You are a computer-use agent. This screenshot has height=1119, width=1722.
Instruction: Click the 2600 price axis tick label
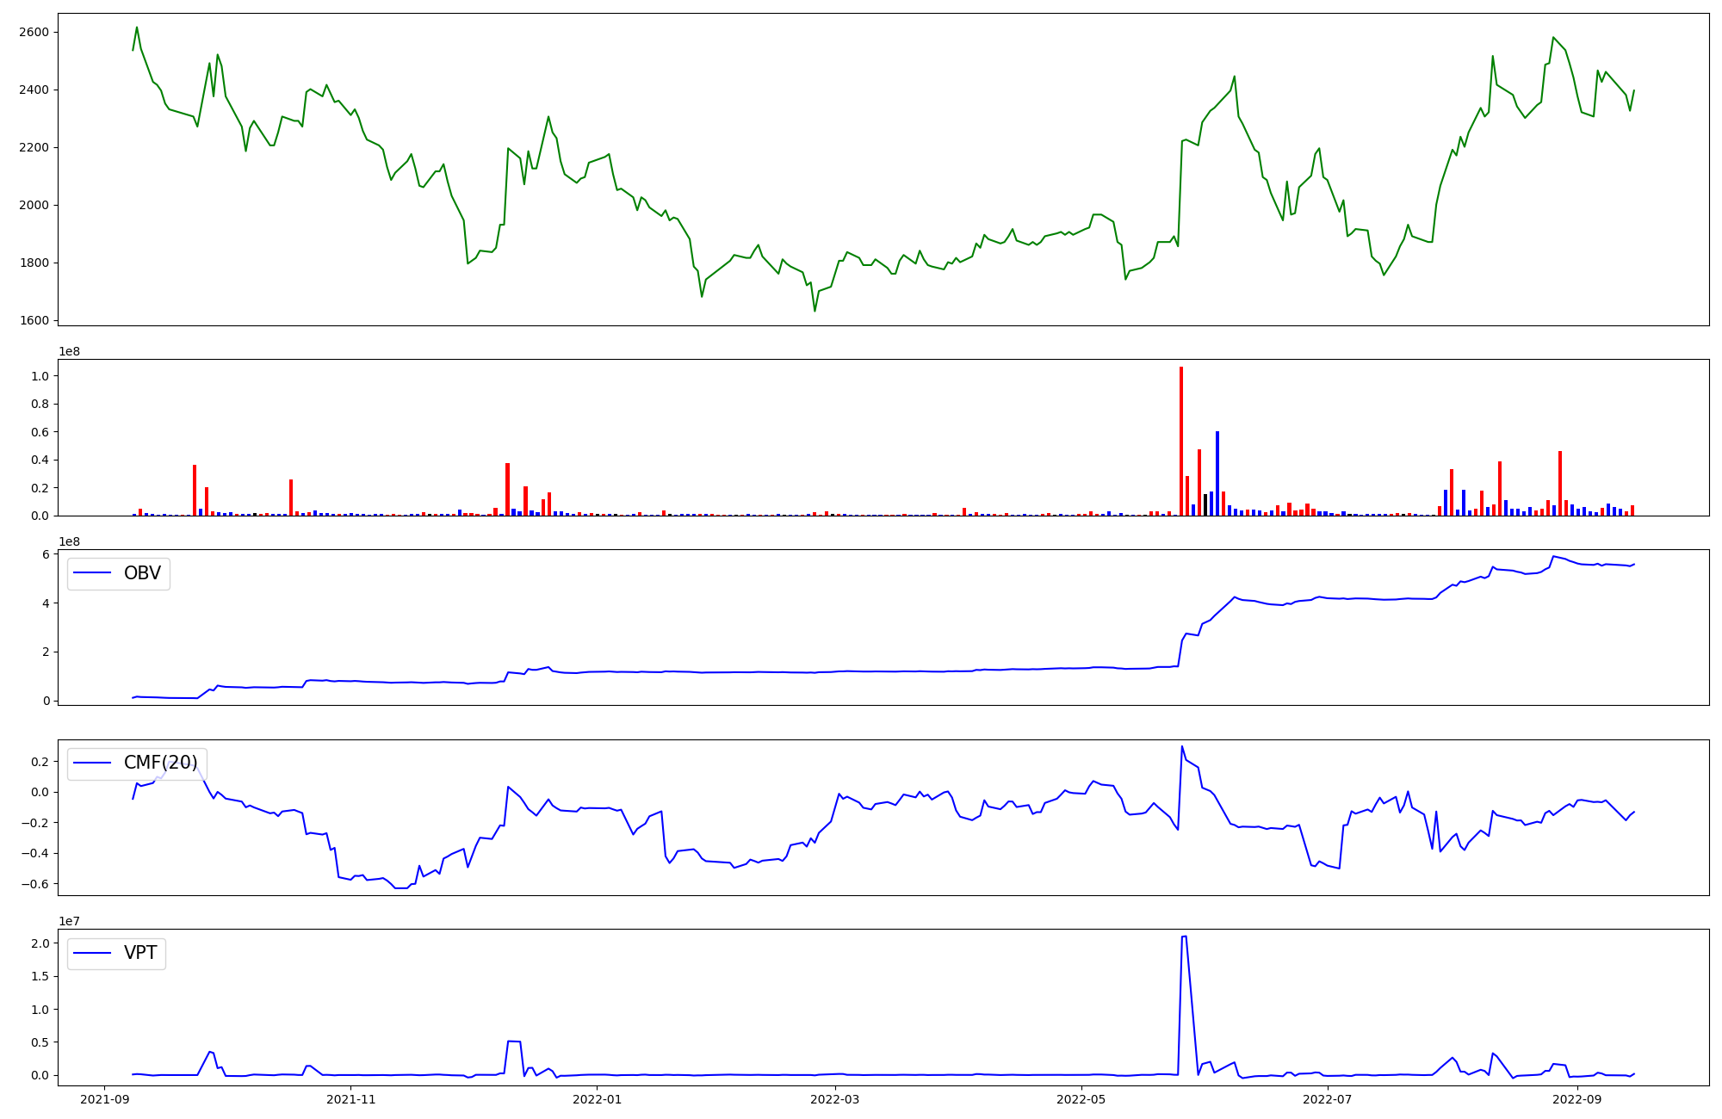pyautogui.click(x=34, y=33)
